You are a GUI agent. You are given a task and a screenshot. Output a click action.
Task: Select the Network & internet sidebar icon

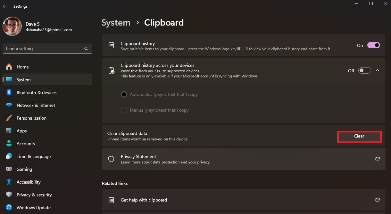pyautogui.click(x=9, y=105)
